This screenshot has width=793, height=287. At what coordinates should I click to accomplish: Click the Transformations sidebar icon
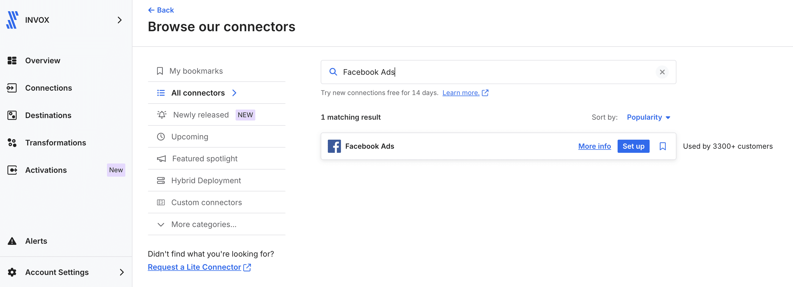(12, 143)
